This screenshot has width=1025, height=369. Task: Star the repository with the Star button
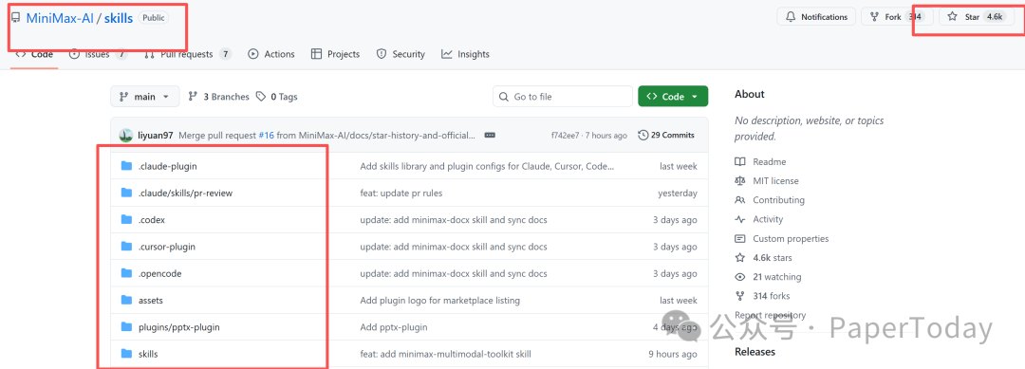(x=977, y=17)
